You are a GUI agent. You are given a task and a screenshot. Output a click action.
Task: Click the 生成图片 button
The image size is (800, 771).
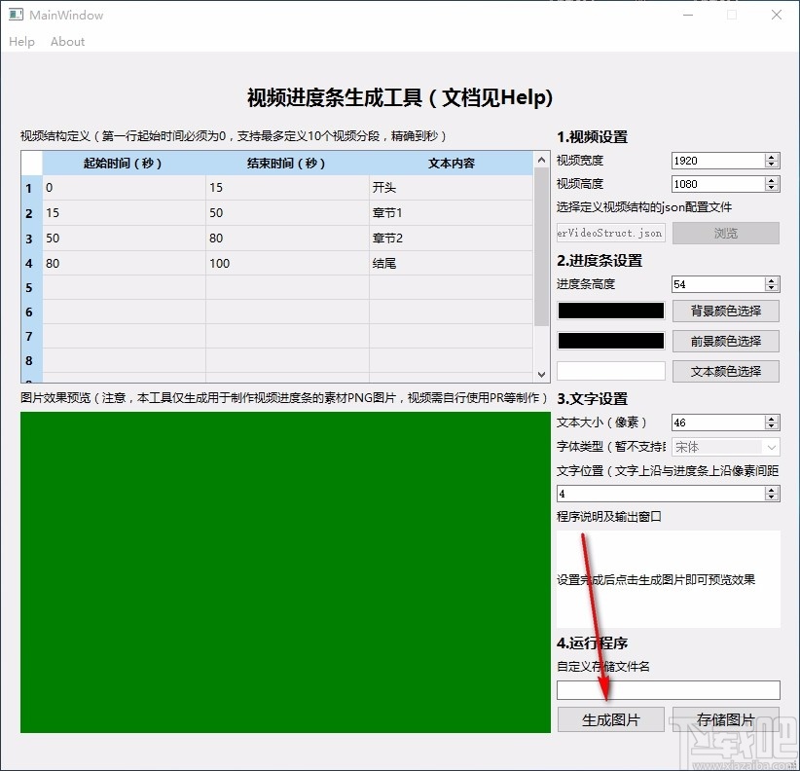610,718
